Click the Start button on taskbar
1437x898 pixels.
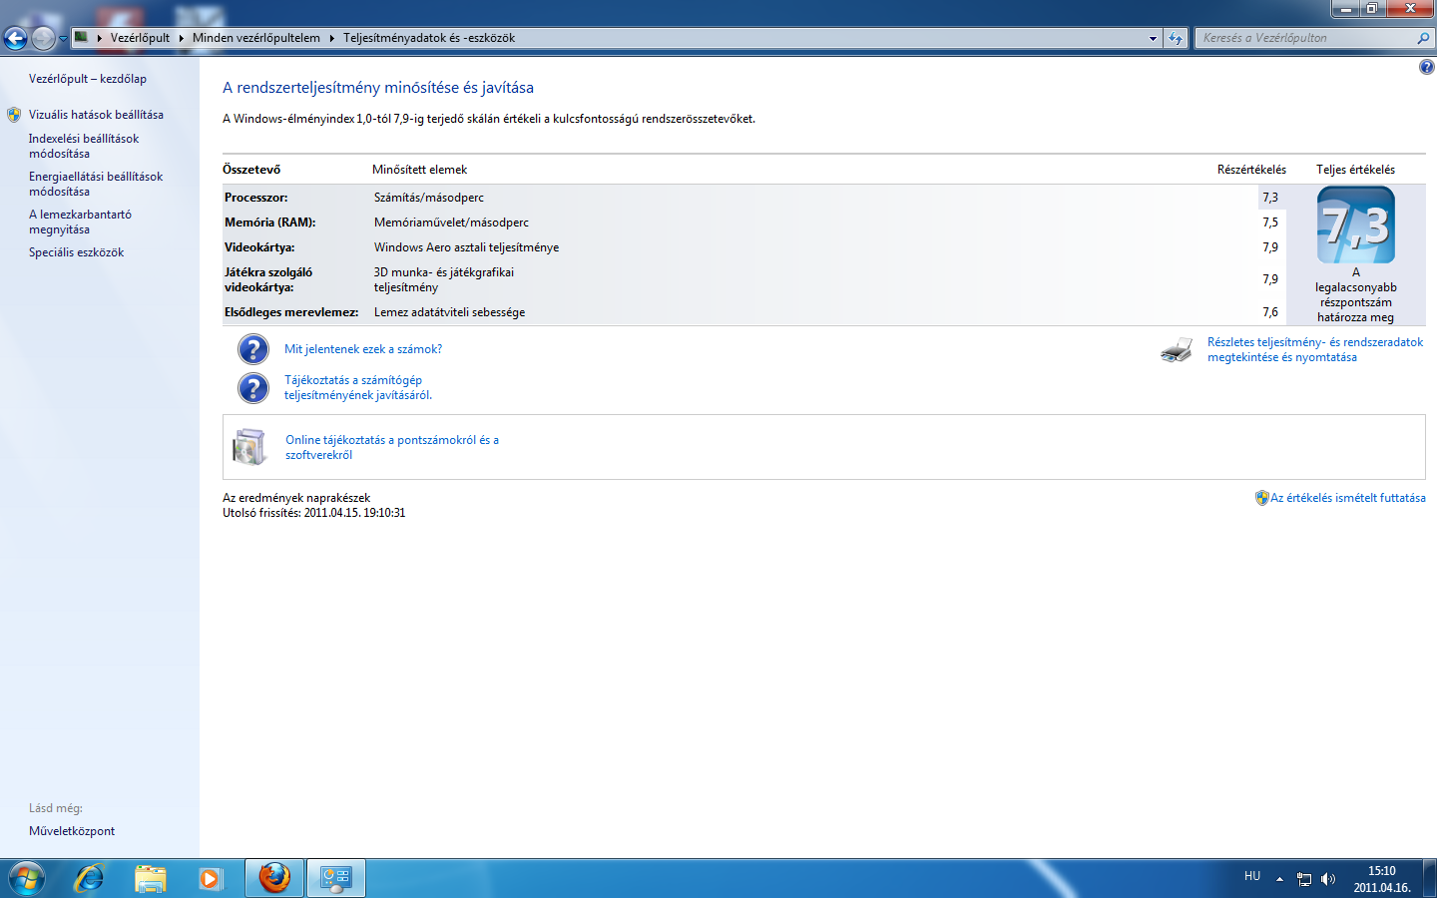click(x=27, y=878)
